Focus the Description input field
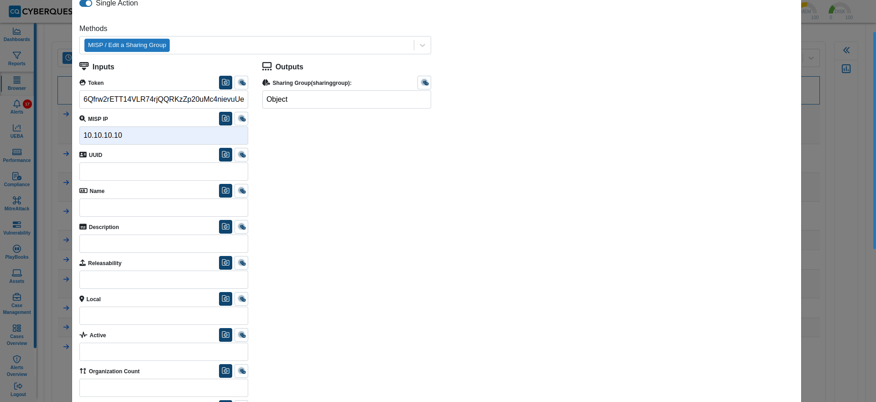876x402 pixels. (x=164, y=244)
